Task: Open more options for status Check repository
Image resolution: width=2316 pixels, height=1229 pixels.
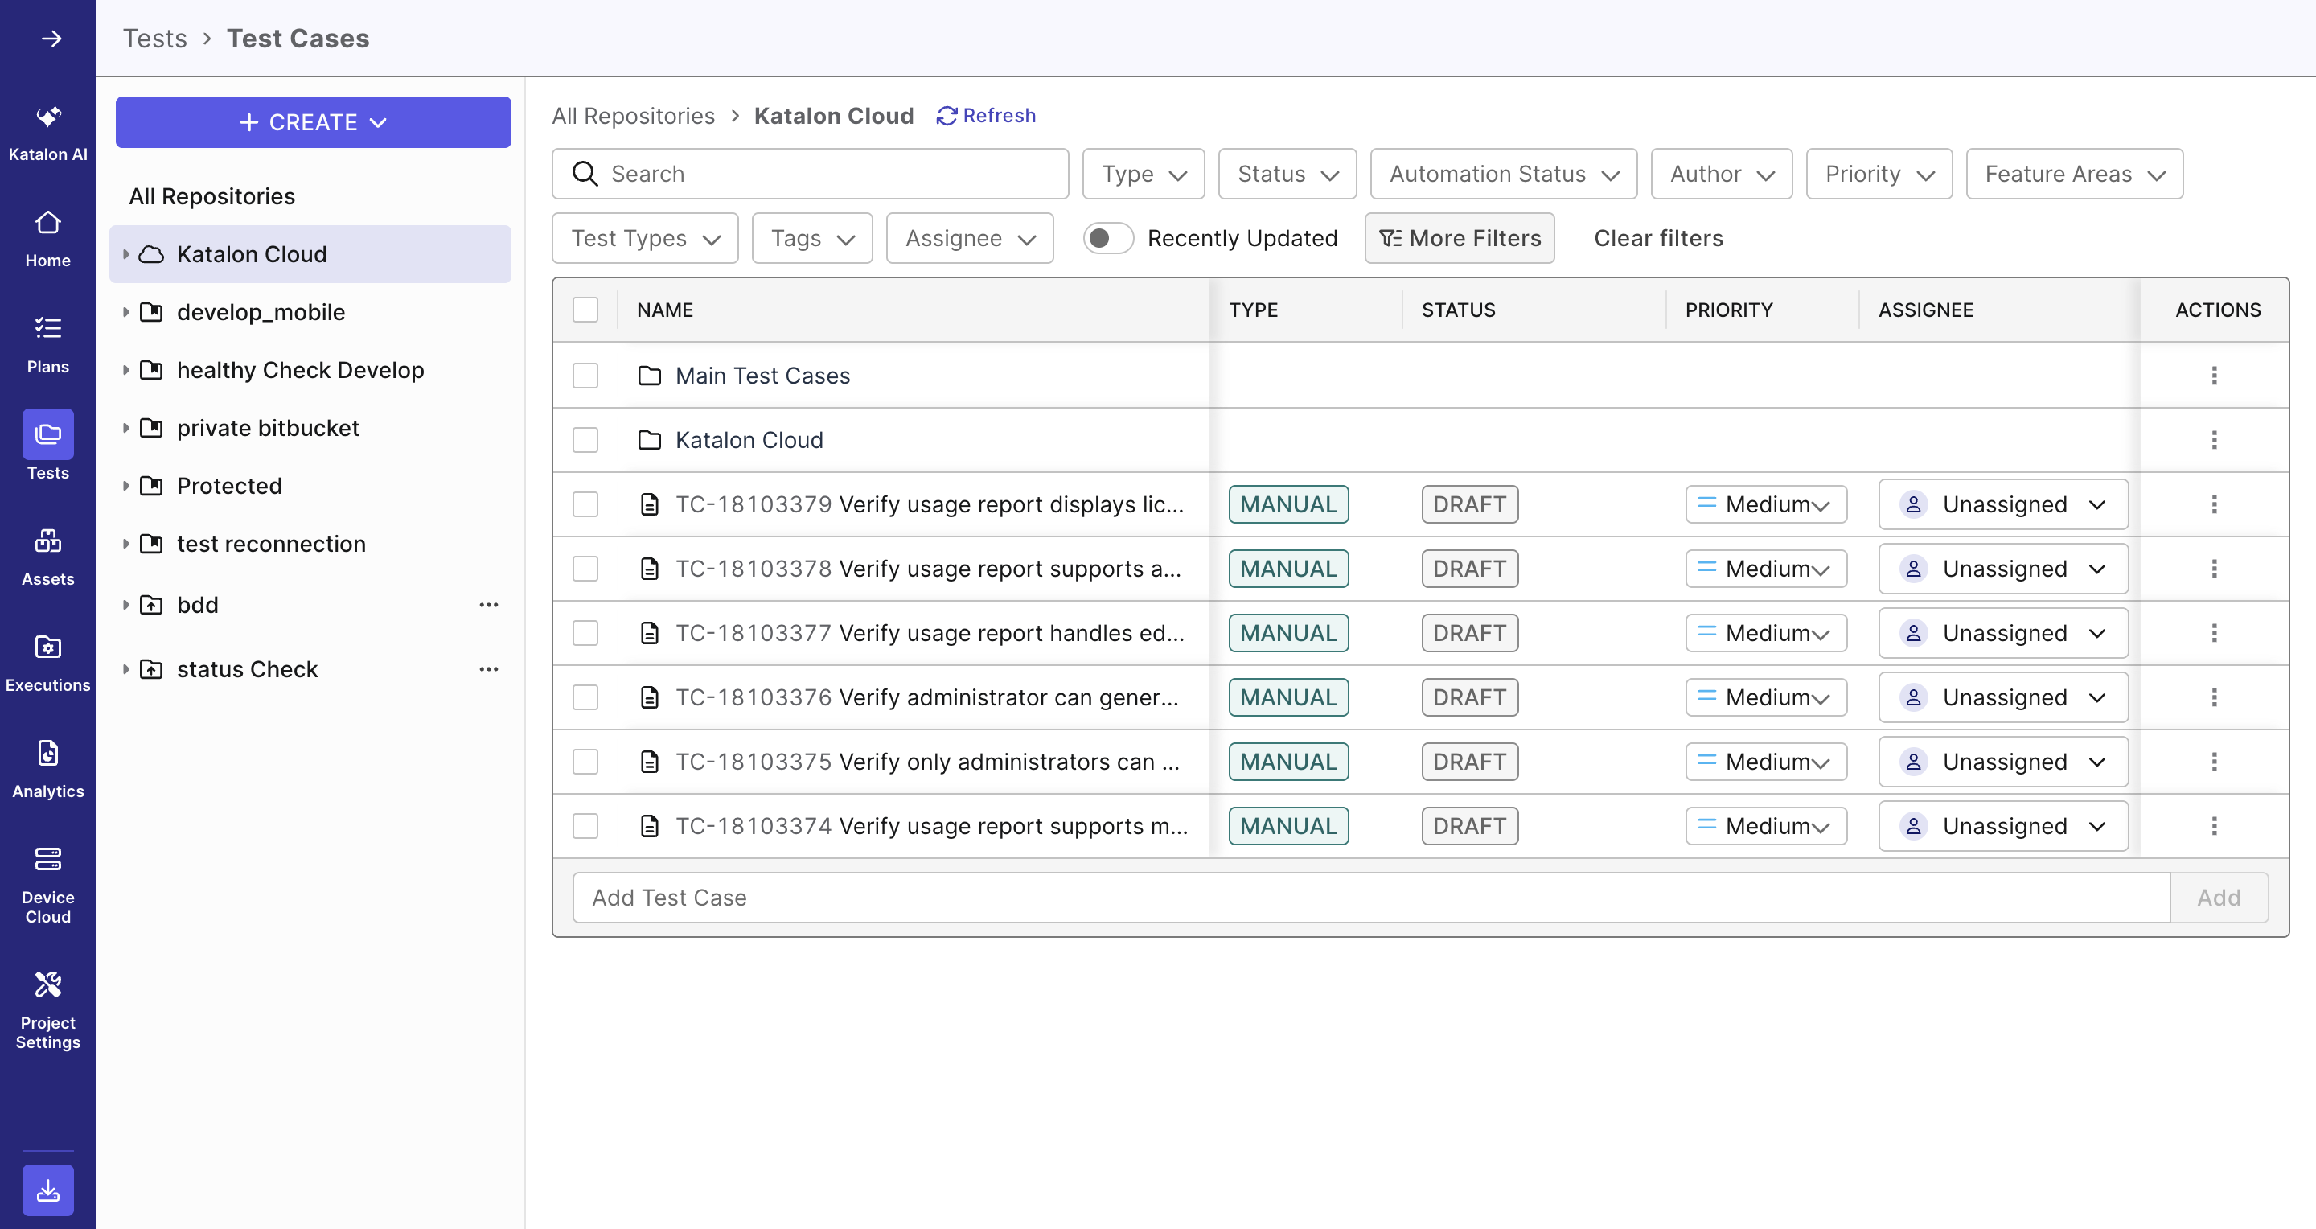Action: point(488,669)
